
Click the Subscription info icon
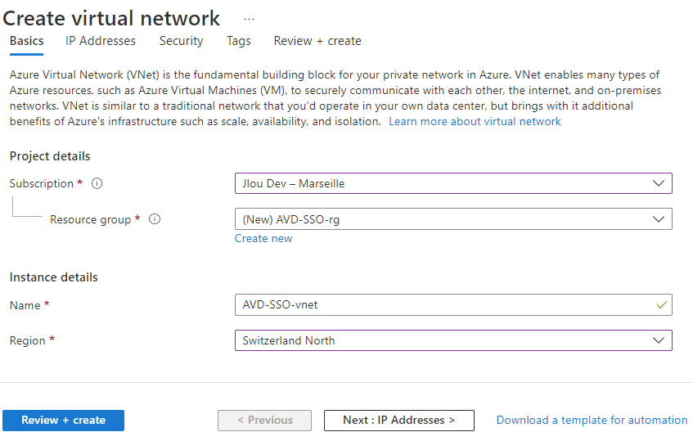coord(97,183)
